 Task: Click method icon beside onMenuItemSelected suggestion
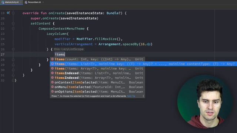pyautogui.click(x=52, y=87)
